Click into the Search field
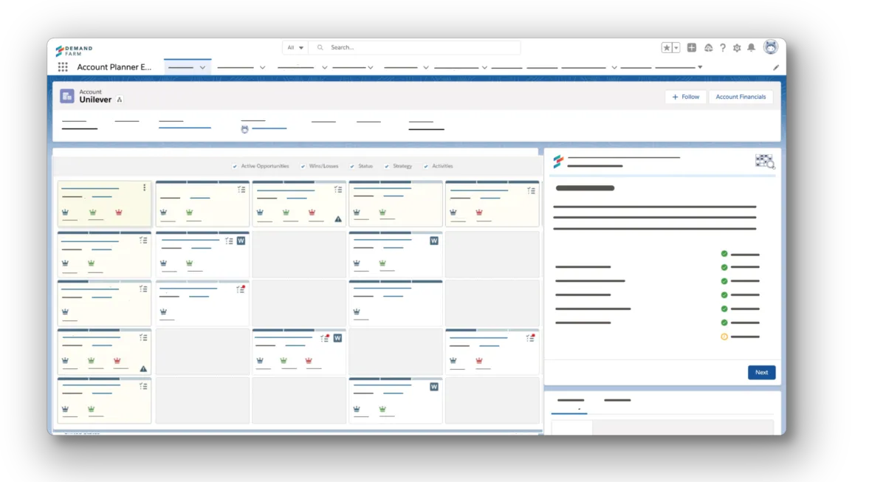 coord(414,47)
